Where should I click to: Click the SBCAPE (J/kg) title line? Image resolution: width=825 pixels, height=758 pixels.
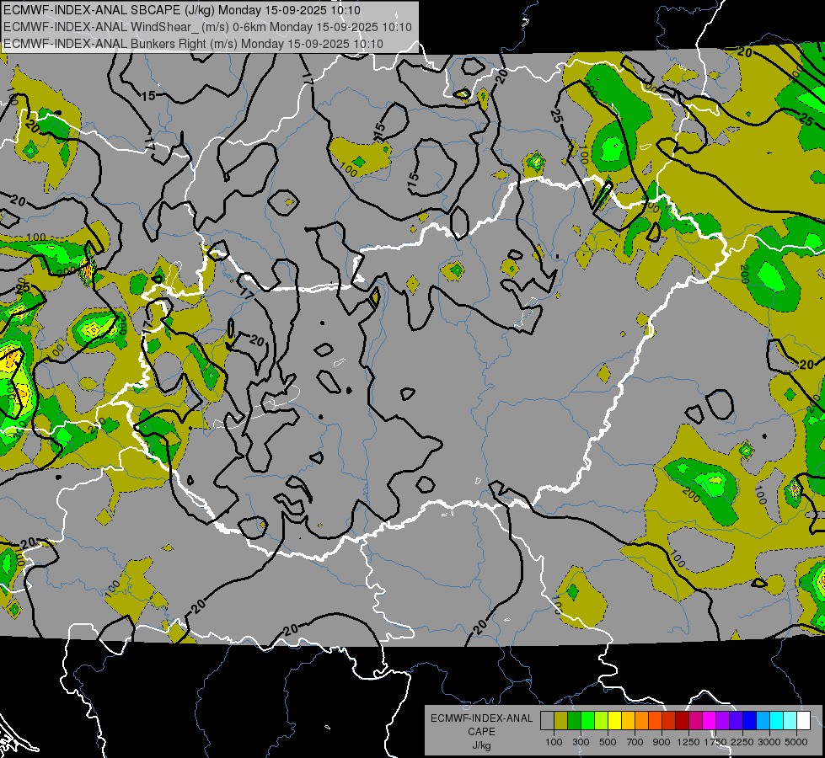click(x=181, y=10)
